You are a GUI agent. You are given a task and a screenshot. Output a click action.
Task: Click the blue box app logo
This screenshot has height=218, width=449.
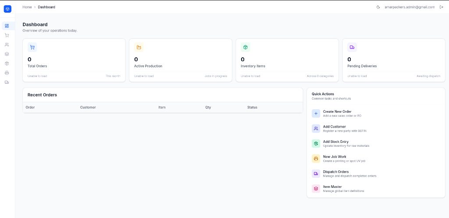point(7,9)
